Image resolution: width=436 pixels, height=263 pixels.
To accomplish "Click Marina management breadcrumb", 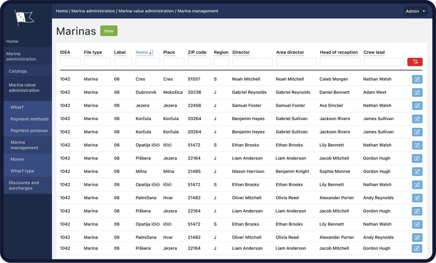I will click(x=198, y=11).
